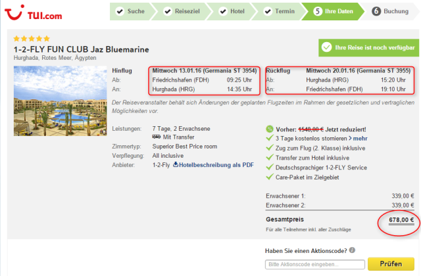Viewport: 421px width, 276px height.
Task: Click checkmark next to kostenlos stornieren
Action: click(x=270, y=138)
